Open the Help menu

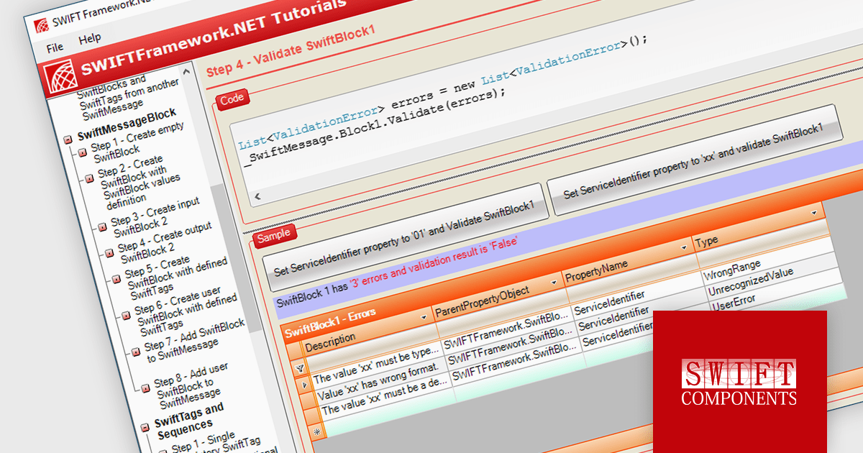[x=90, y=38]
